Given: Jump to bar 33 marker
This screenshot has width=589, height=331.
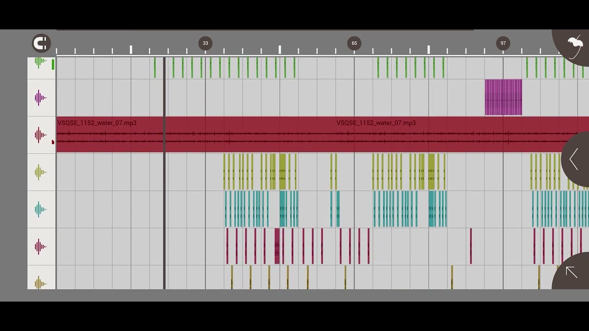Looking at the screenshot, I should [205, 43].
